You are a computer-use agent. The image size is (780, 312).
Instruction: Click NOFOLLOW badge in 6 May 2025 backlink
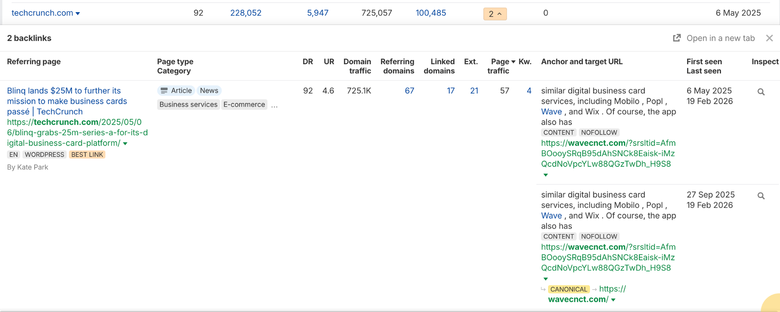point(599,133)
